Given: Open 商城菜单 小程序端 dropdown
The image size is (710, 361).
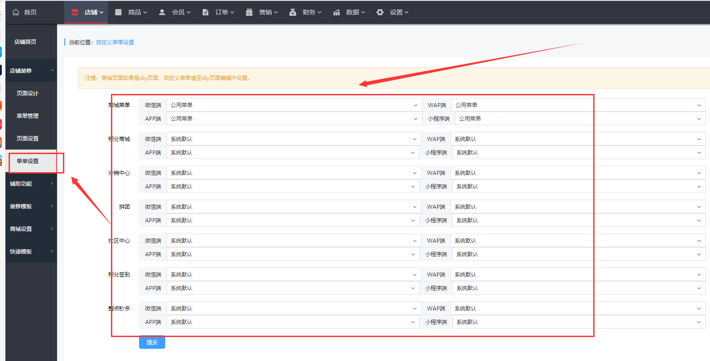Looking at the screenshot, I should [580, 118].
